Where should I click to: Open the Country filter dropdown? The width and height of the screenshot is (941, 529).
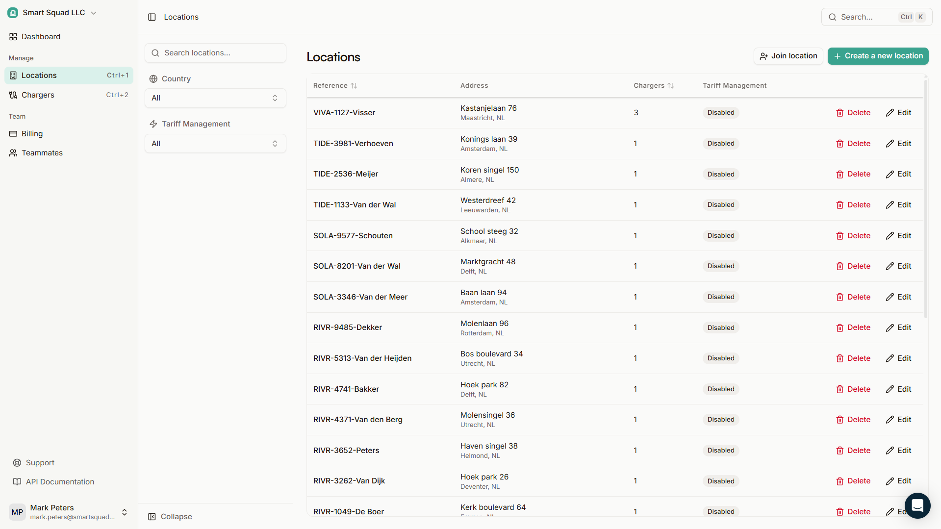pos(215,98)
